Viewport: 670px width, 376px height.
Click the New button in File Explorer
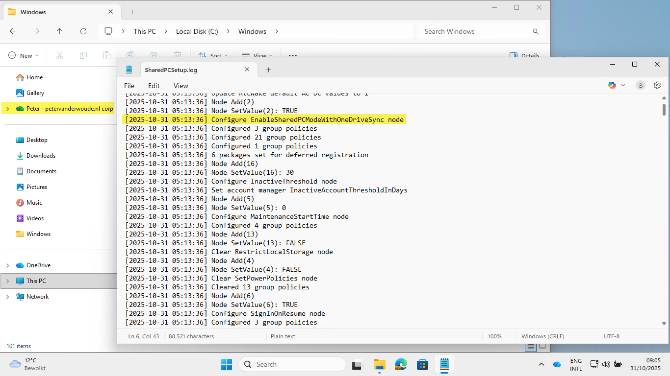pyautogui.click(x=23, y=55)
